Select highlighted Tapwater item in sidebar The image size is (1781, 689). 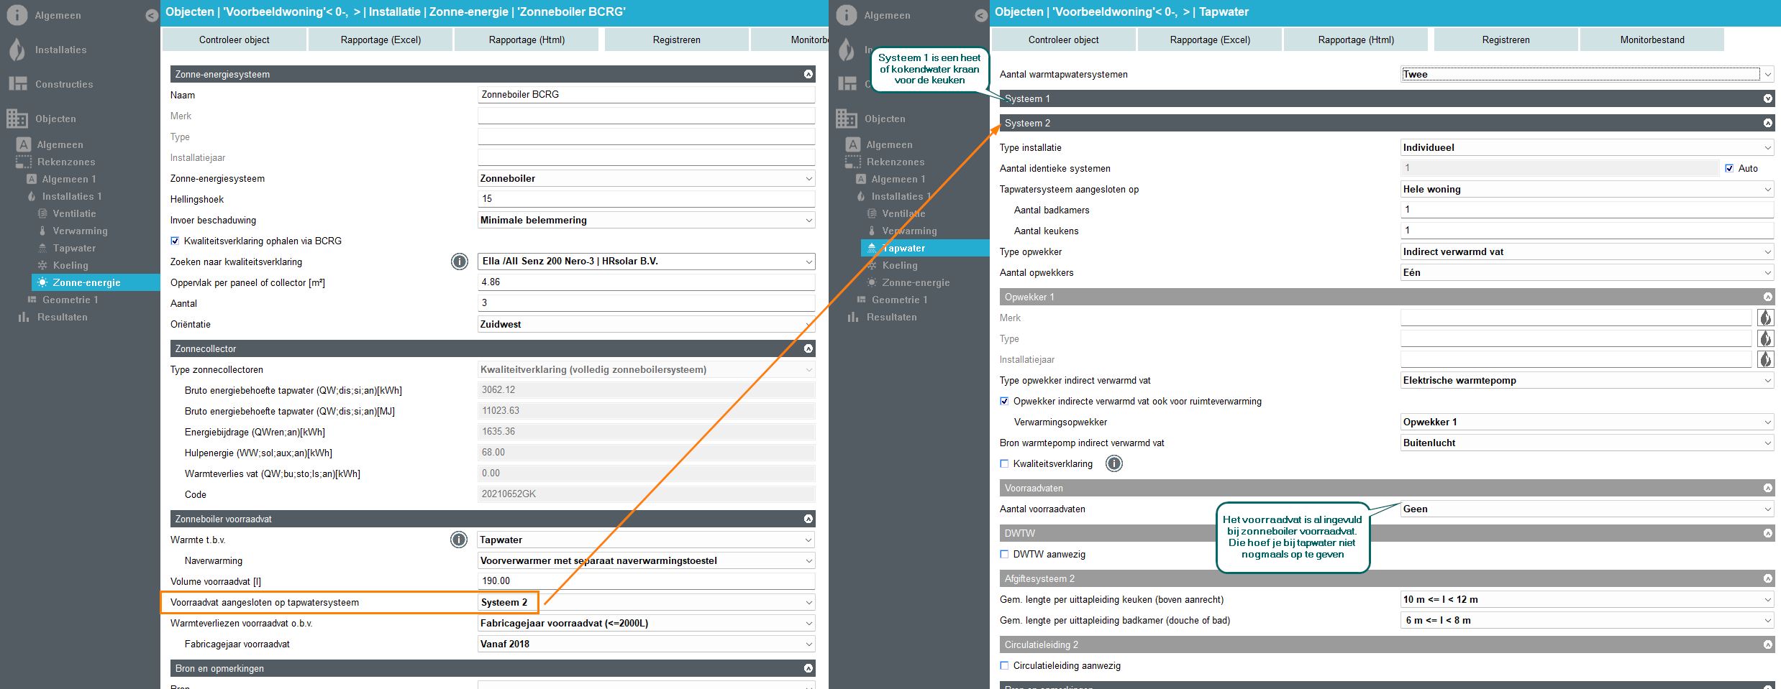[904, 248]
